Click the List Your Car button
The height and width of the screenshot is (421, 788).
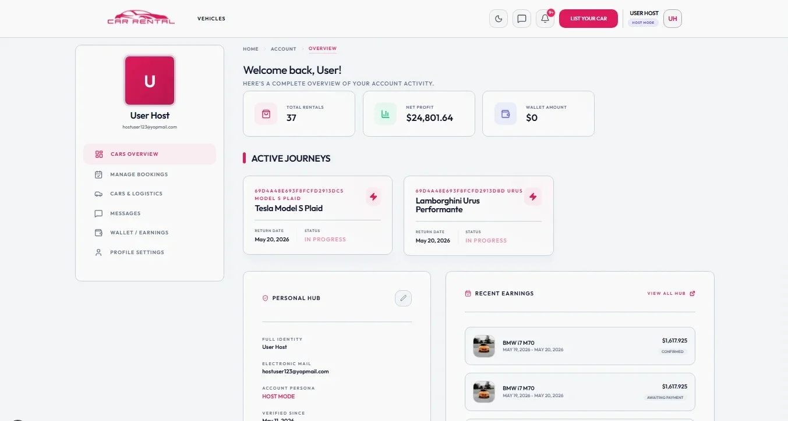[588, 19]
